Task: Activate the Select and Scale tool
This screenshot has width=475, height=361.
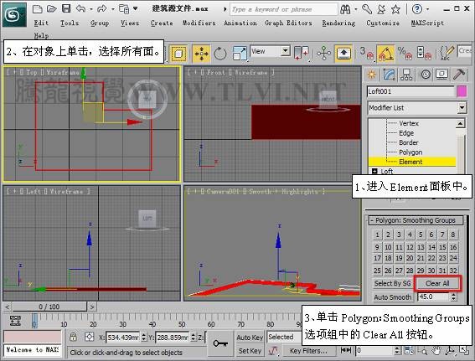Action: coord(240,54)
